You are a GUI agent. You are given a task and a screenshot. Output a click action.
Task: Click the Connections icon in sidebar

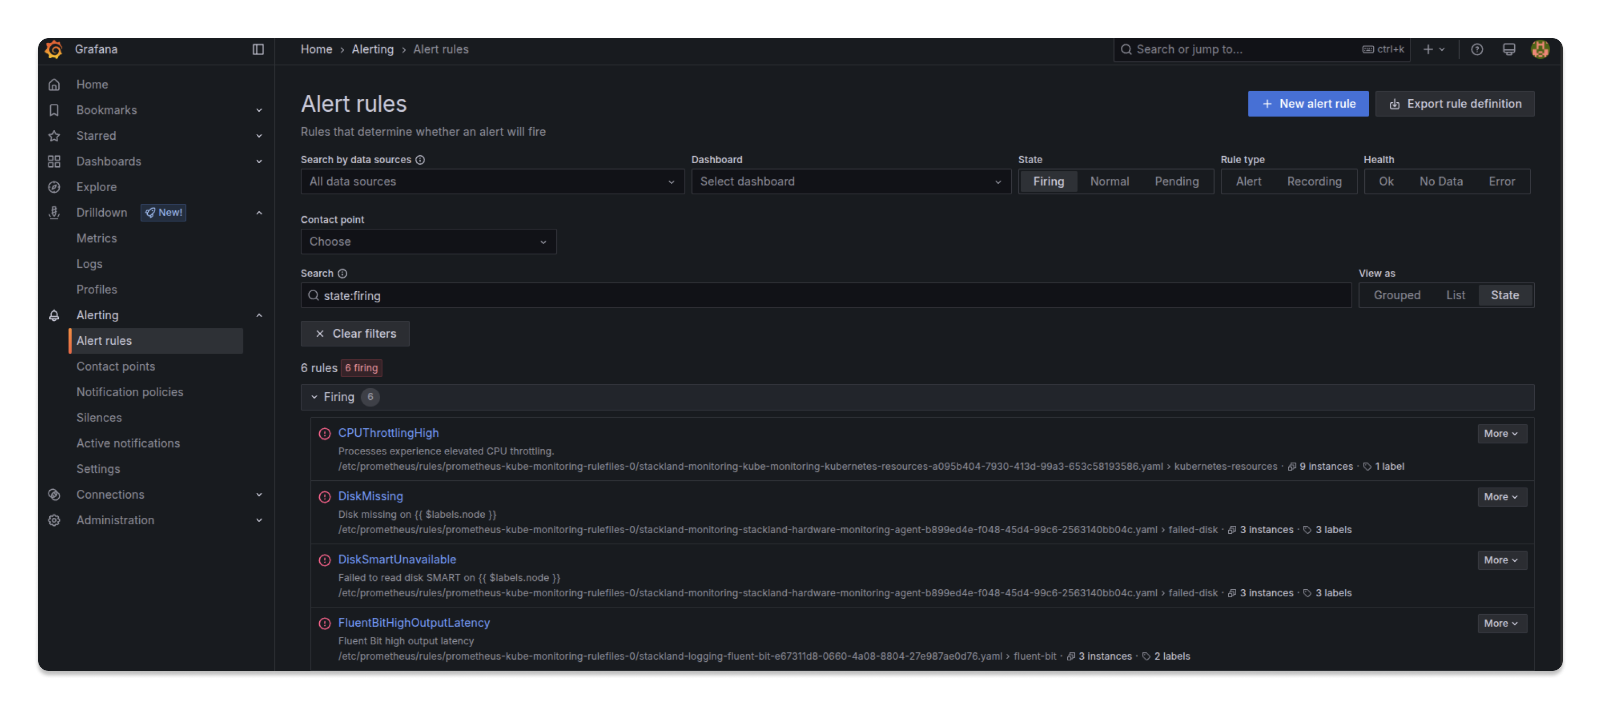coord(54,495)
